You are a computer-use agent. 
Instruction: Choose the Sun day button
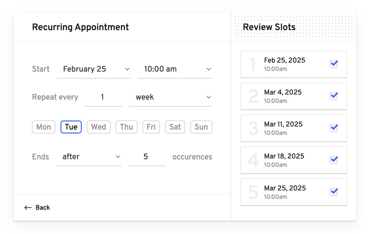click(x=201, y=127)
